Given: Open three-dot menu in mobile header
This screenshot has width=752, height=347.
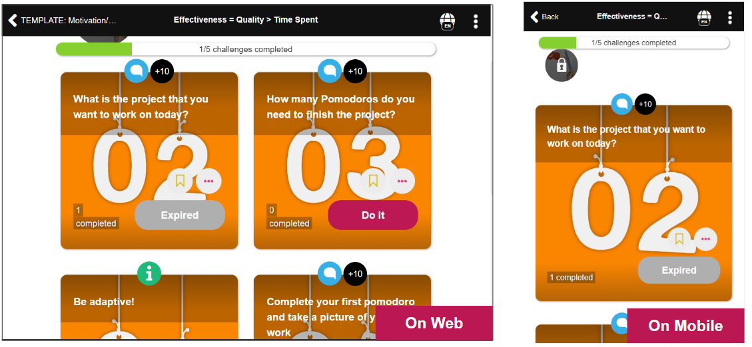Looking at the screenshot, I should pos(730,18).
